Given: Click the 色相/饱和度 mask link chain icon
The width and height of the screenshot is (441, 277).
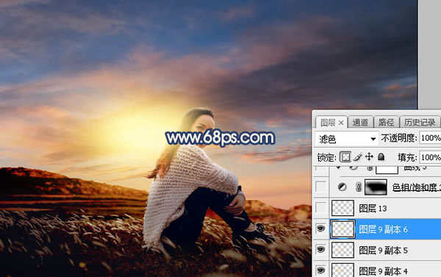Looking at the screenshot, I should 359,187.
